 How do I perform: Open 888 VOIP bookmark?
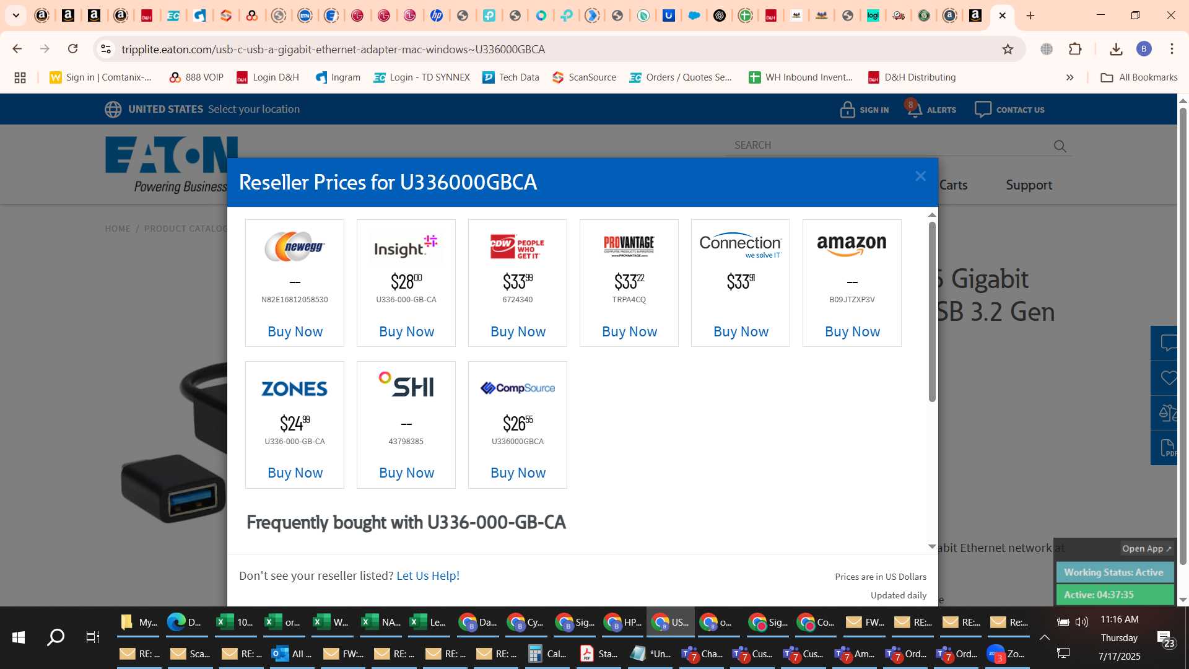click(x=196, y=77)
